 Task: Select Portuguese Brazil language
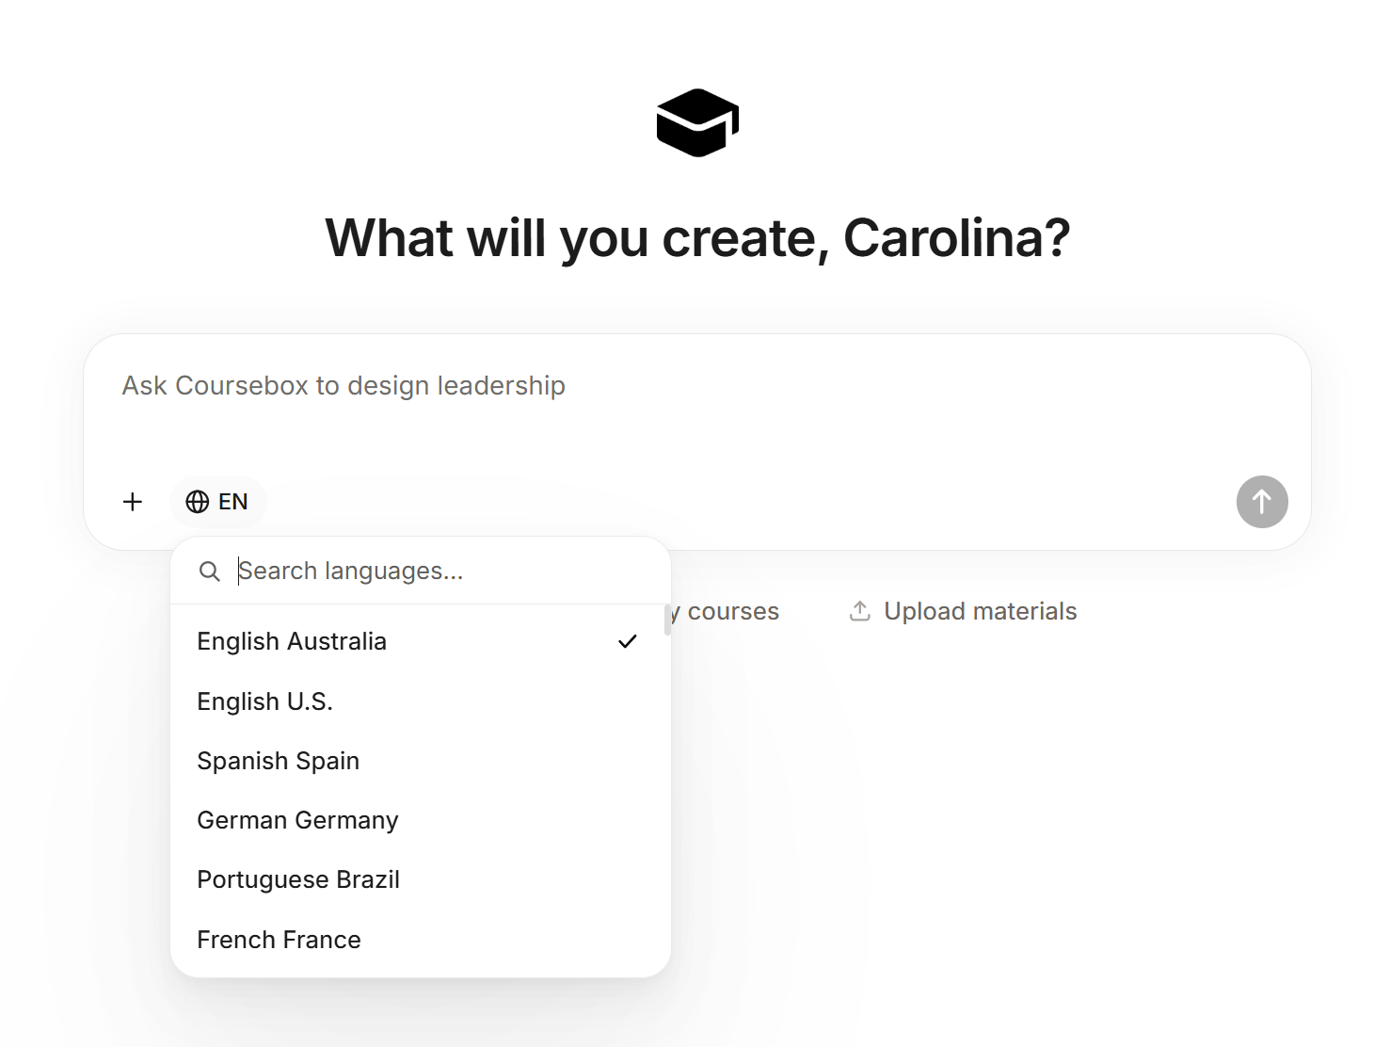(298, 879)
